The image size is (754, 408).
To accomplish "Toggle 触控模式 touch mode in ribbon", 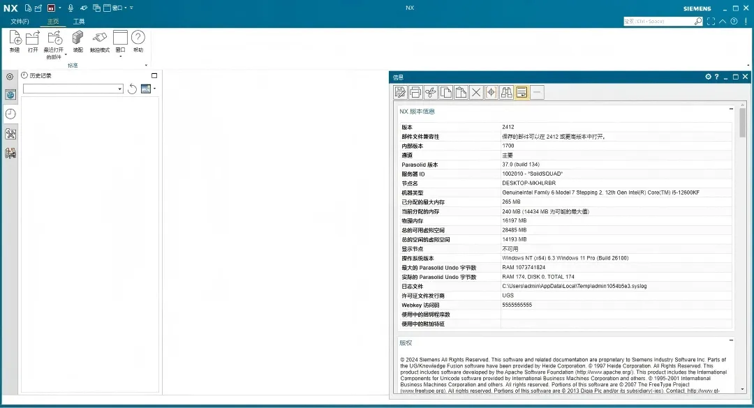I will pyautogui.click(x=100, y=41).
